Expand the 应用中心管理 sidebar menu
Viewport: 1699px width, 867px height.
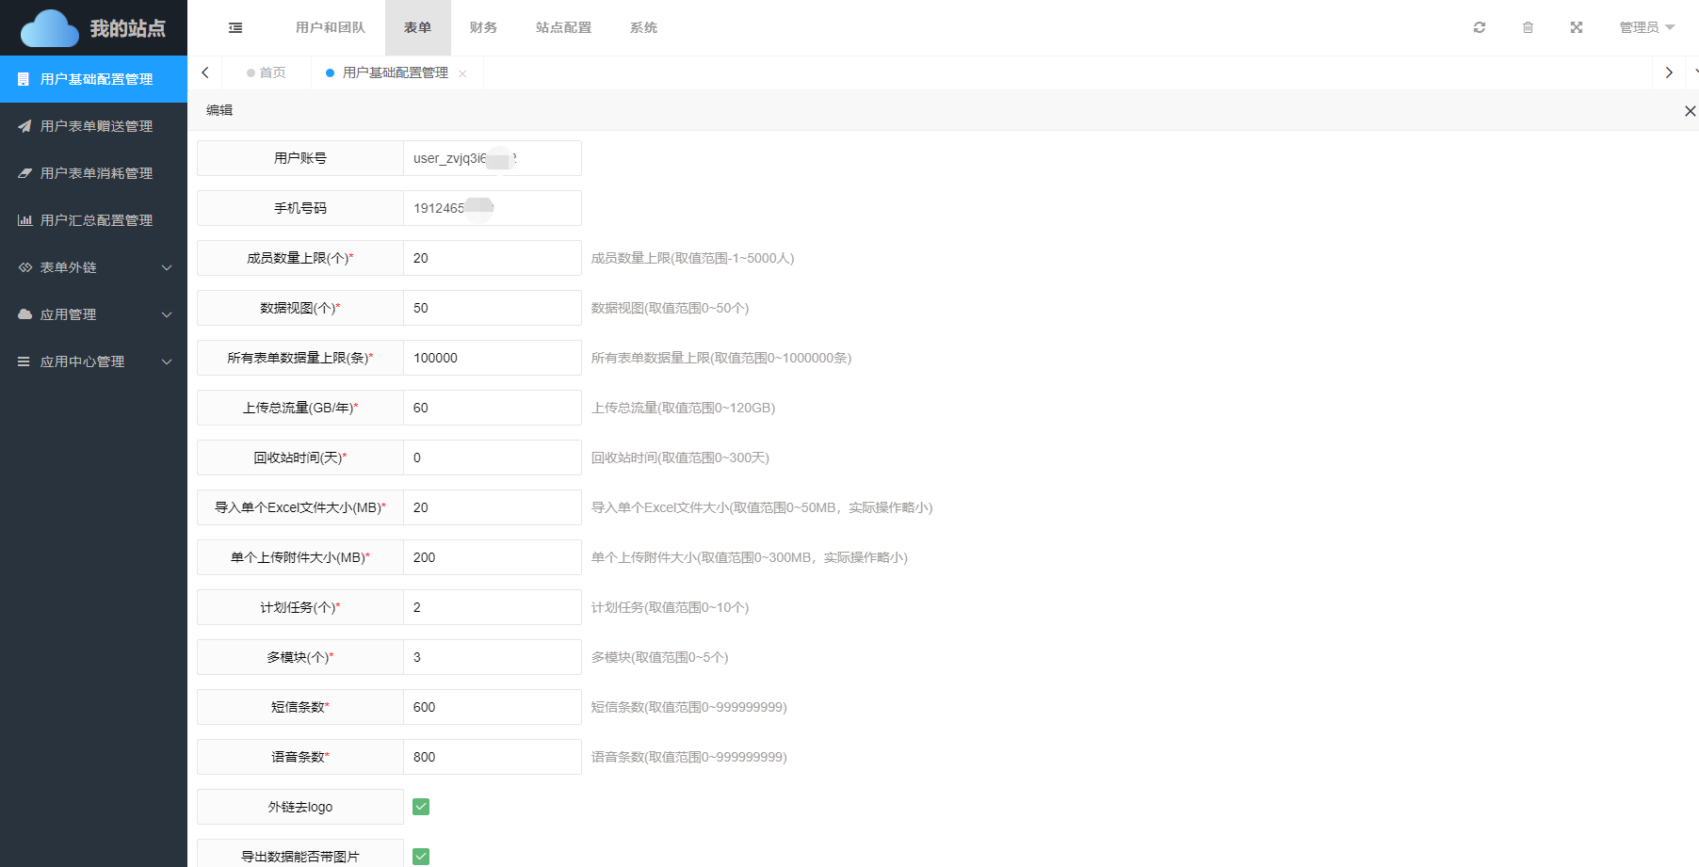(94, 361)
